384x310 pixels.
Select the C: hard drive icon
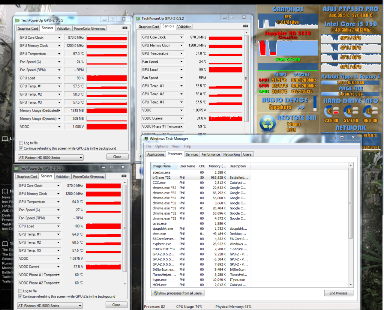click(331, 111)
